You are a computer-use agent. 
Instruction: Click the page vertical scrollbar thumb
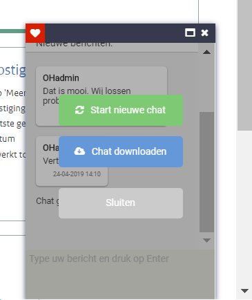click(244, 65)
